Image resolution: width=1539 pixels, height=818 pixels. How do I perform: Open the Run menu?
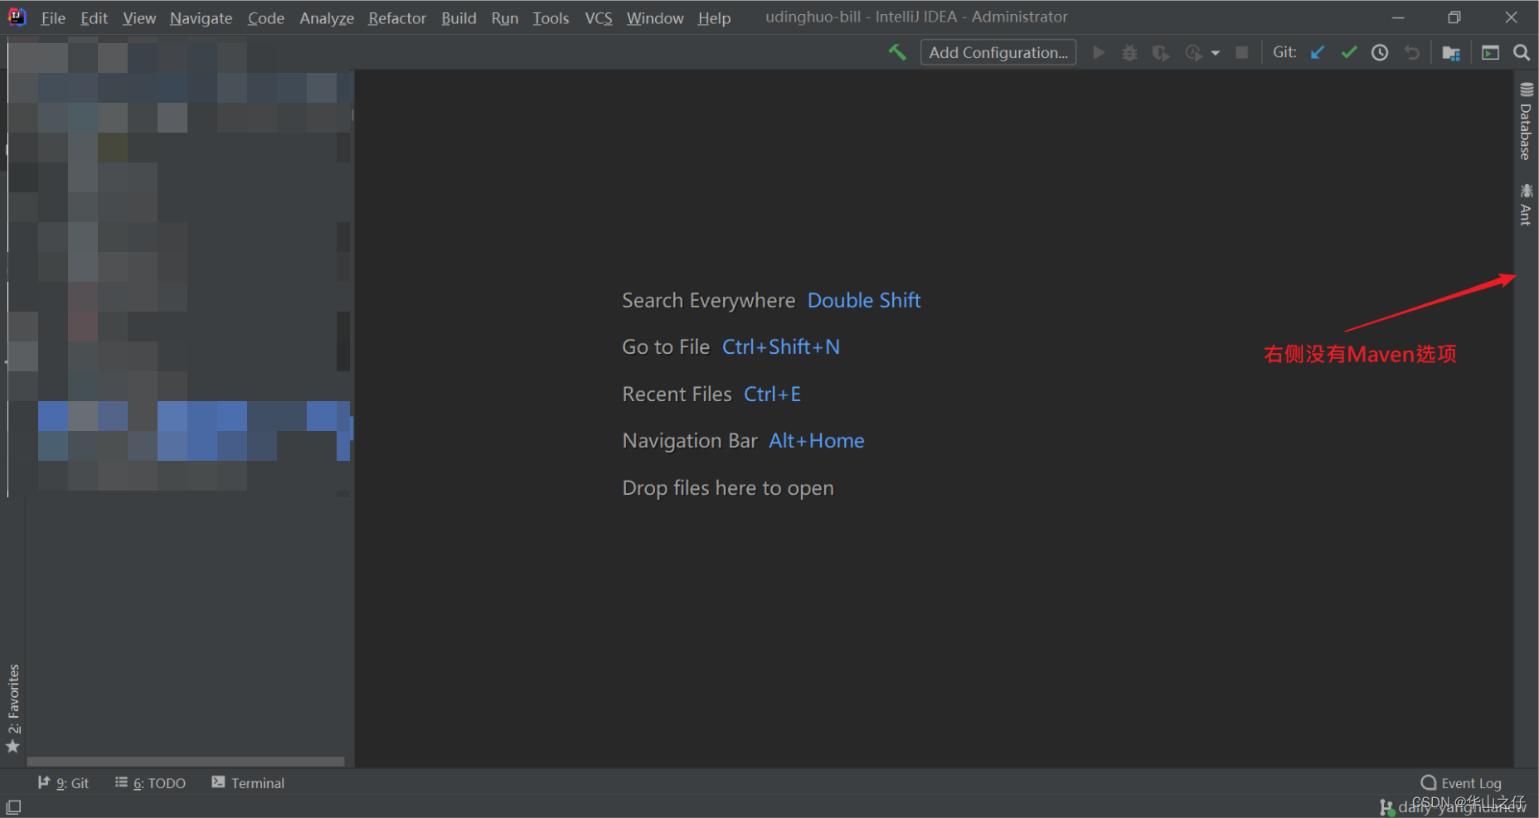tap(504, 18)
